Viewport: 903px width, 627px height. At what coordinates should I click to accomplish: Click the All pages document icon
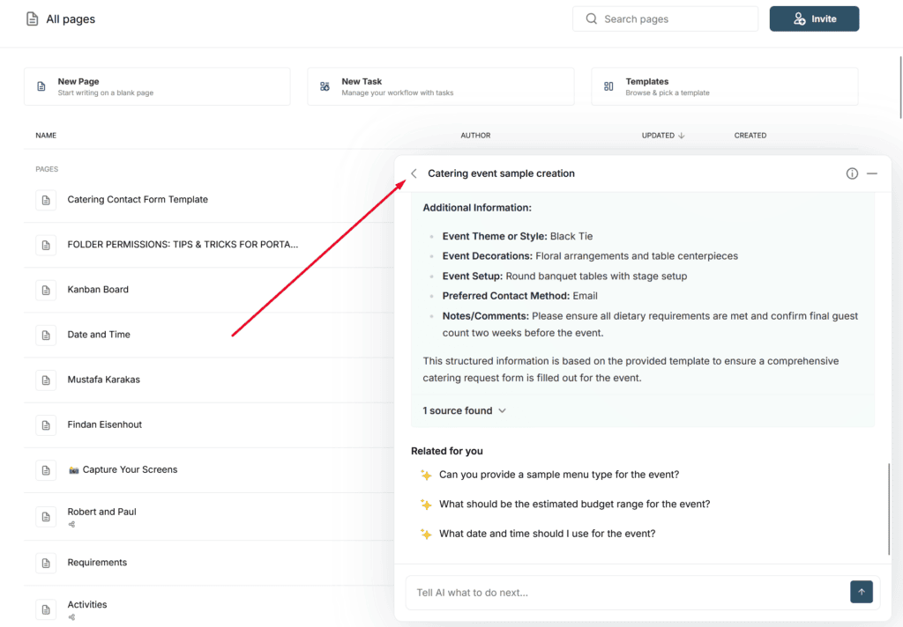tap(33, 19)
